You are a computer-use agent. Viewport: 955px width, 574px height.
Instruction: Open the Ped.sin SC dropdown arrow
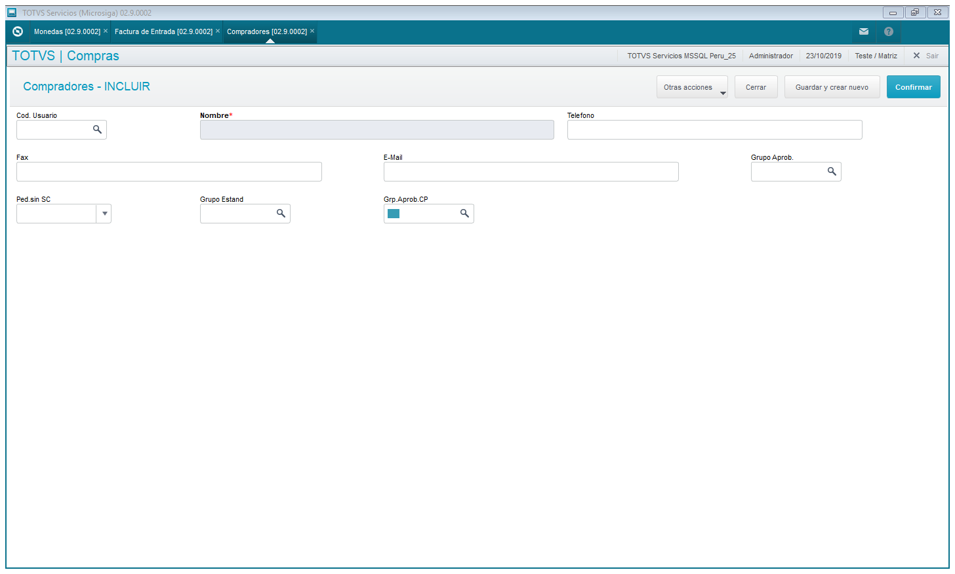[104, 214]
